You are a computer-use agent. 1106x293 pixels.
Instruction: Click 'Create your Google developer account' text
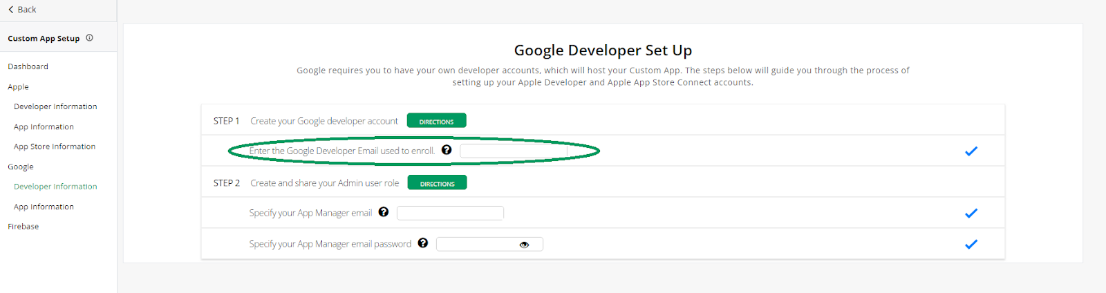[x=324, y=121]
